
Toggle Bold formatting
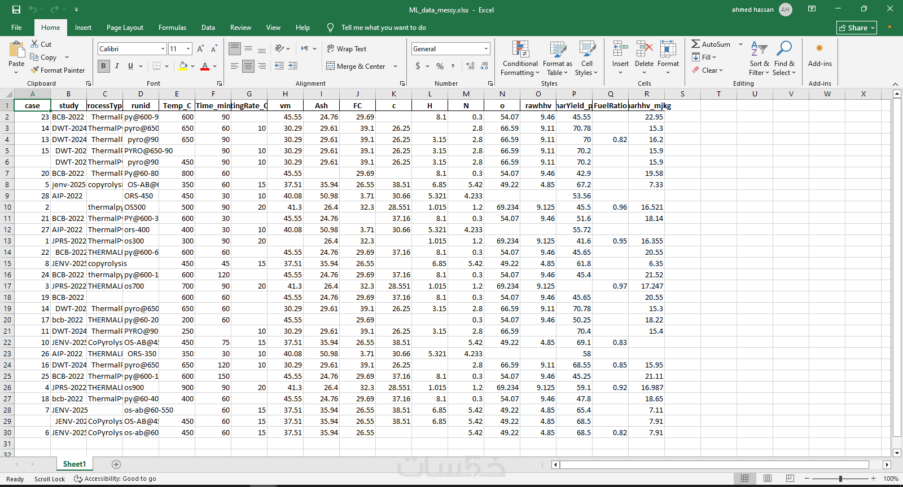(103, 66)
